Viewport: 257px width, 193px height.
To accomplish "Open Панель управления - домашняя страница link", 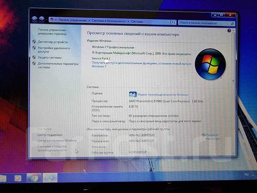I will click(53, 32).
